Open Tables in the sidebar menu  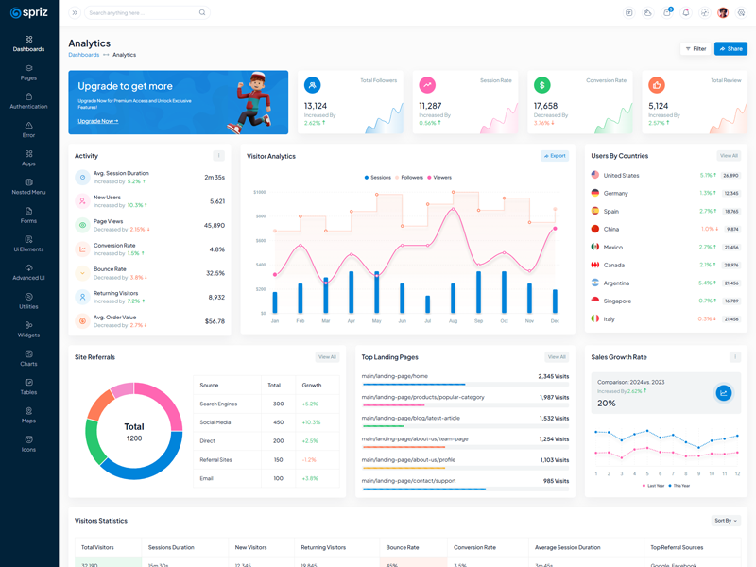coord(28,386)
